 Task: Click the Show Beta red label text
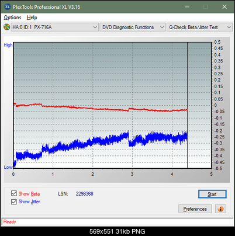coord(29,194)
